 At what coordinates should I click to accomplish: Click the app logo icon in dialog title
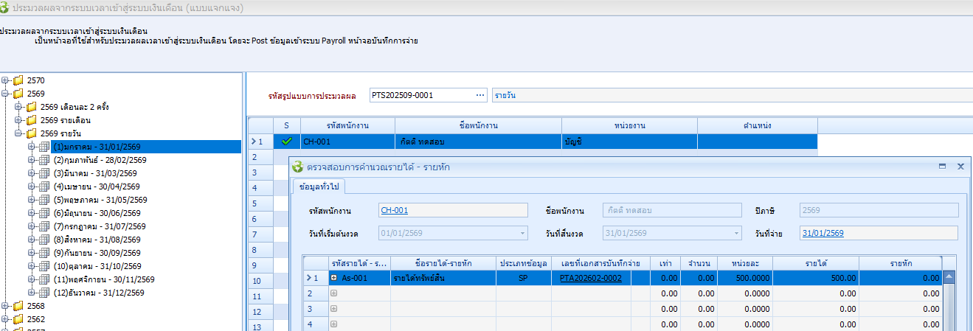coord(298,167)
